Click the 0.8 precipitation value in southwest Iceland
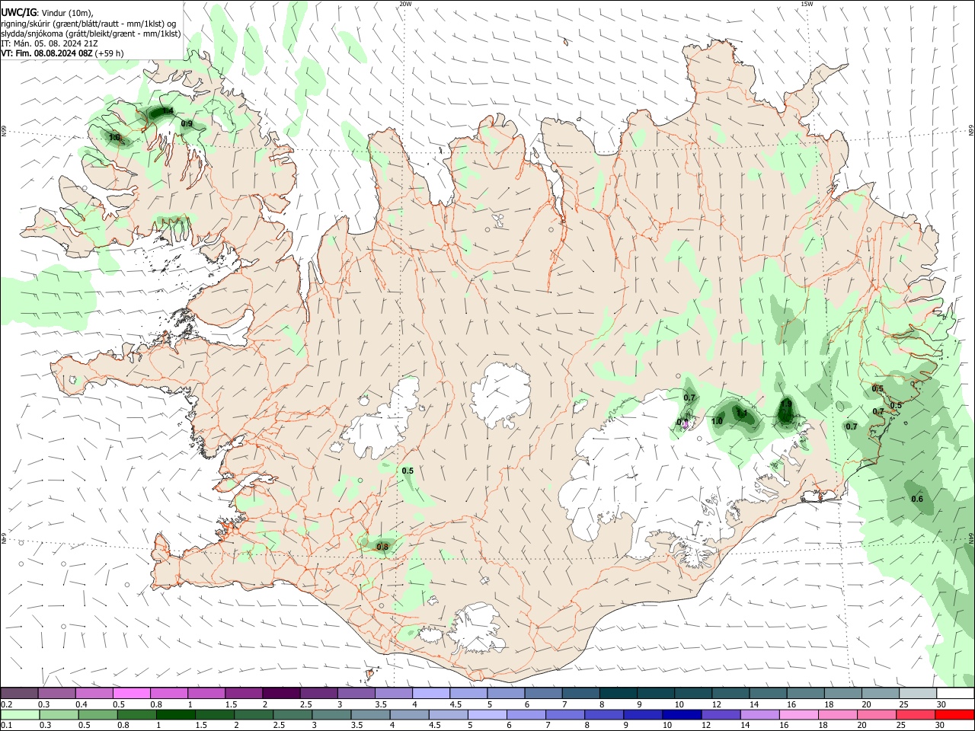Screen dimensions: 975x731 (x=382, y=547)
